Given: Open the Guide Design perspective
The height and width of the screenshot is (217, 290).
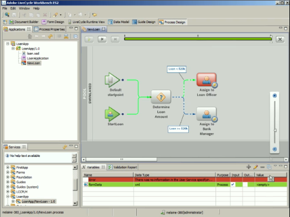Looking at the screenshot, I should 144,22.
